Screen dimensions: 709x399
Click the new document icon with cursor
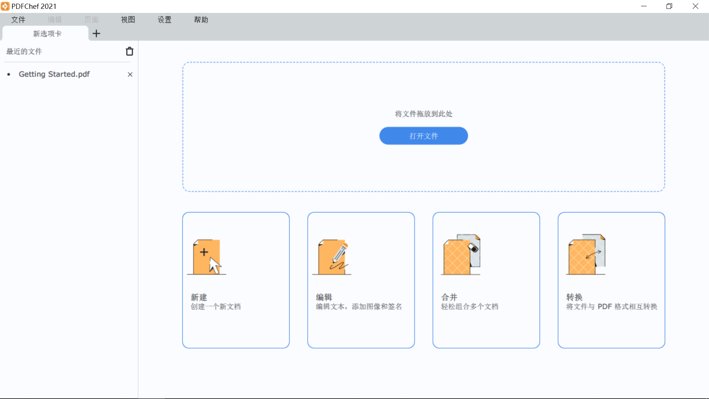pyautogui.click(x=207, y=257)
